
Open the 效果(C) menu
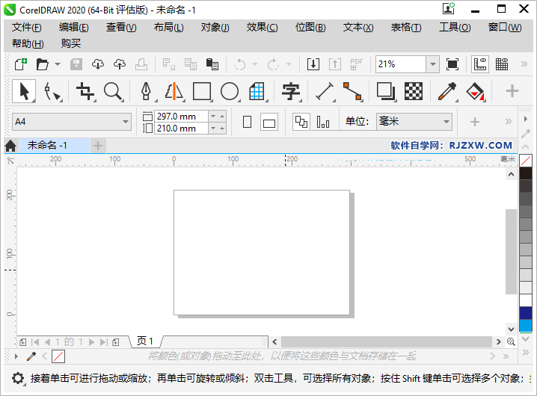[x=262, y=27]
